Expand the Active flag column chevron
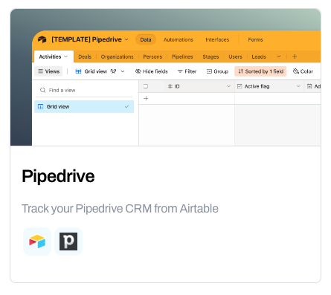The image size is (331, 295). 298,86
